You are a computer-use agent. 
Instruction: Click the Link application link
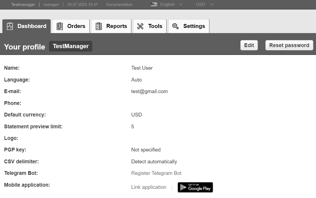tap(149, 187)
